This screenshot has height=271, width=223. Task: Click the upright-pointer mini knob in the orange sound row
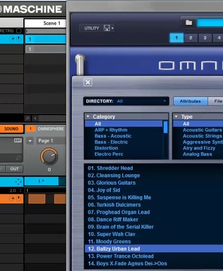click(19, 199)
